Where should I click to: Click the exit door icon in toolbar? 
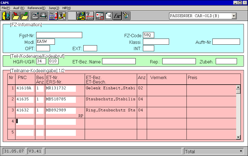point(6,16)
